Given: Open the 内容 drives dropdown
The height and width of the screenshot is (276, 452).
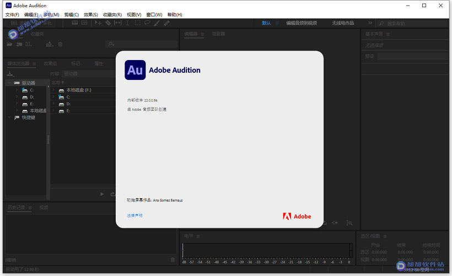Looking at the screenshot, I should (x=89, y=74).
